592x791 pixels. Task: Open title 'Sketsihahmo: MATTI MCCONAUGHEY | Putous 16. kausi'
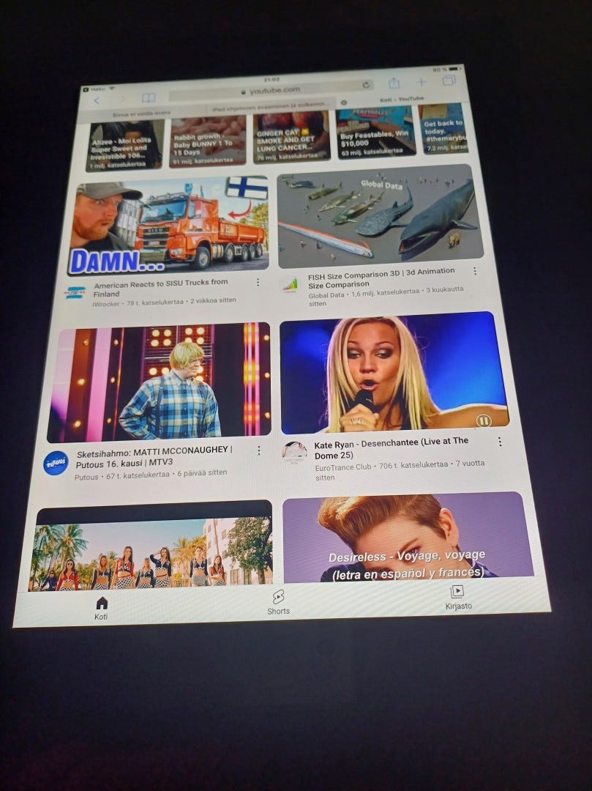[154, 456]
